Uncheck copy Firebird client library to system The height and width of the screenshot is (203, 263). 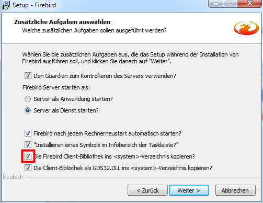(28, 156)
